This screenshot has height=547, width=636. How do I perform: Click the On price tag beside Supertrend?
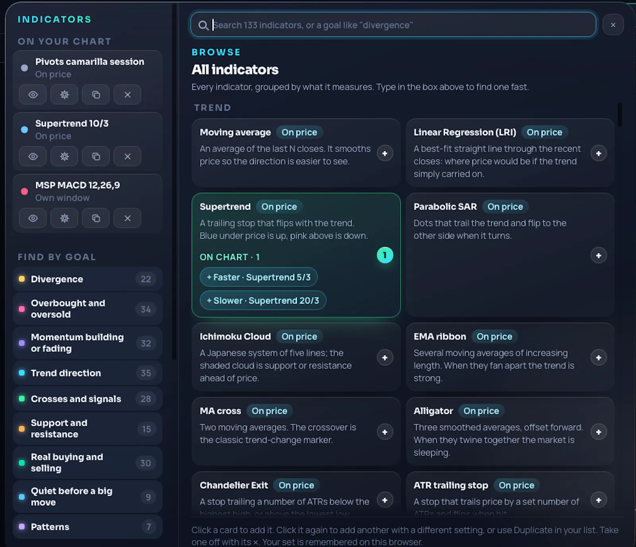tap(279, 207)
